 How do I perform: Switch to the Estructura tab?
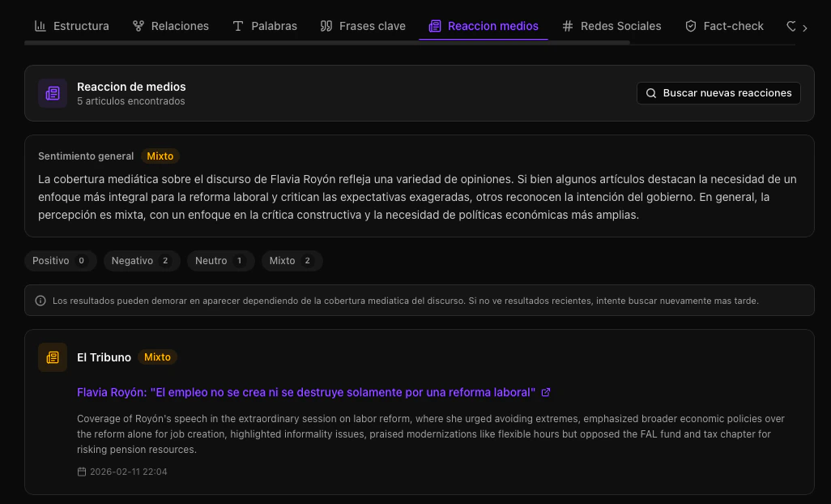point(71,25)
